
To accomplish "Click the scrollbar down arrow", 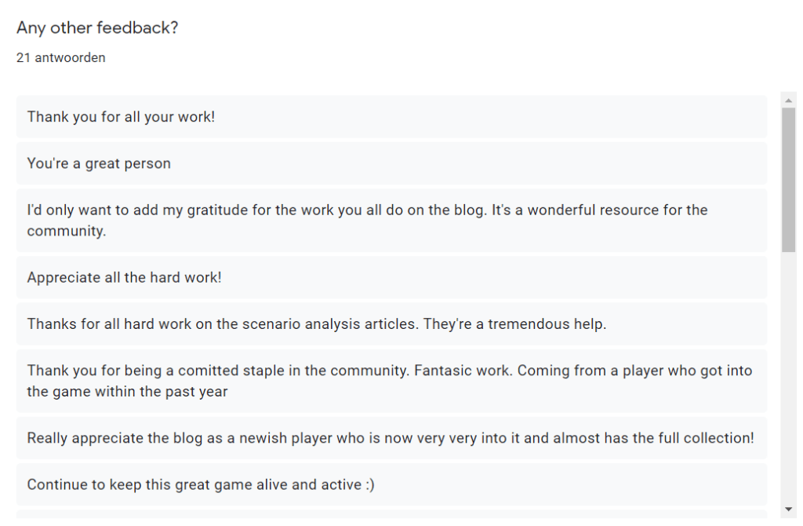I will tap(789, 510).
